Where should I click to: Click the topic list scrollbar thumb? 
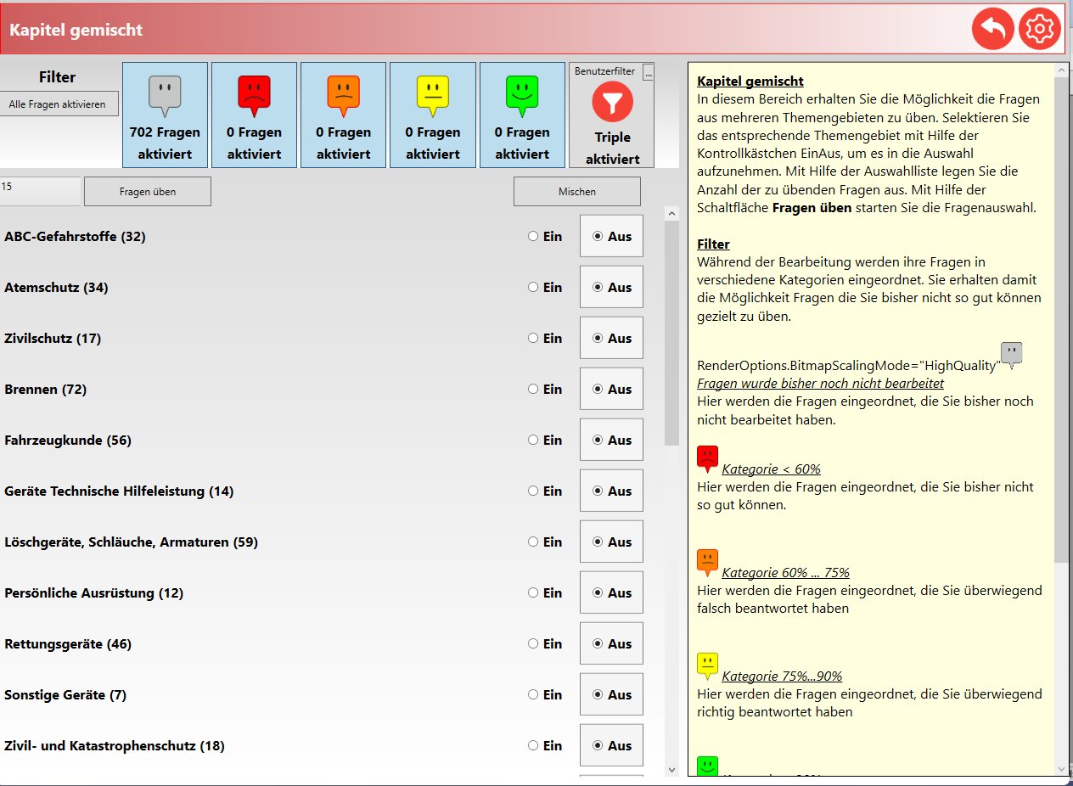coord(671,334)
